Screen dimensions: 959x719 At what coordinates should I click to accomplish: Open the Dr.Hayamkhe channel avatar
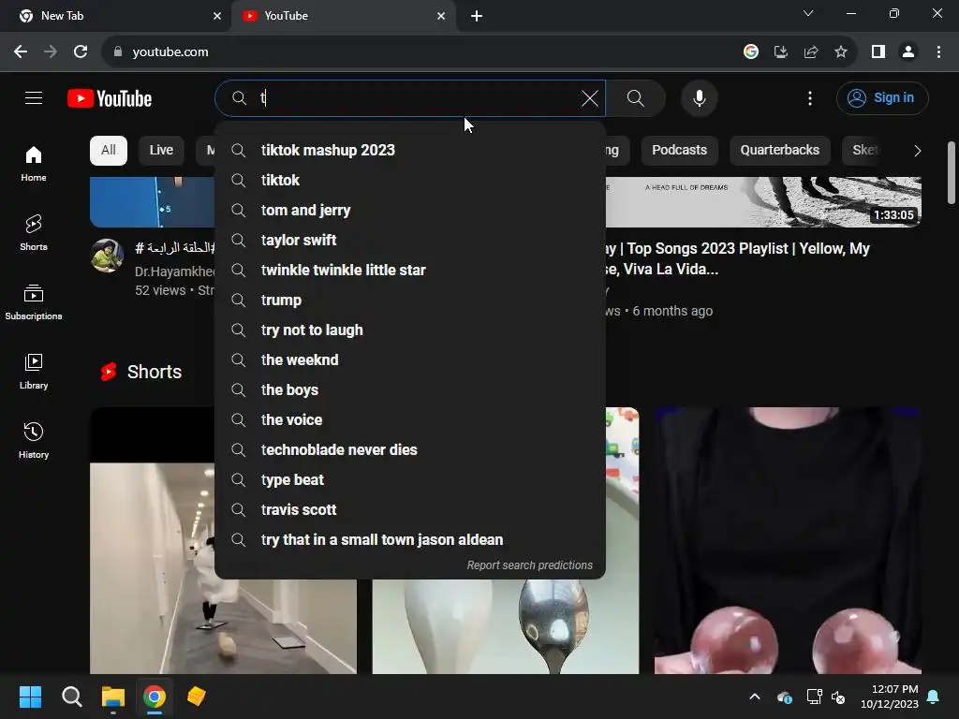pos(107,256)
